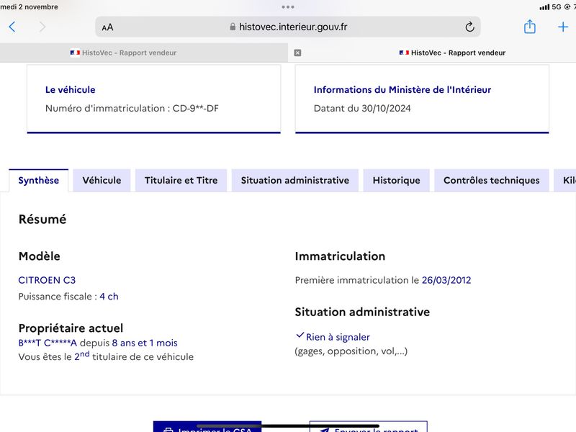Click the CITROEN C3 model text
This screenshot has height=432, width=576.
[x=47, y=280]
